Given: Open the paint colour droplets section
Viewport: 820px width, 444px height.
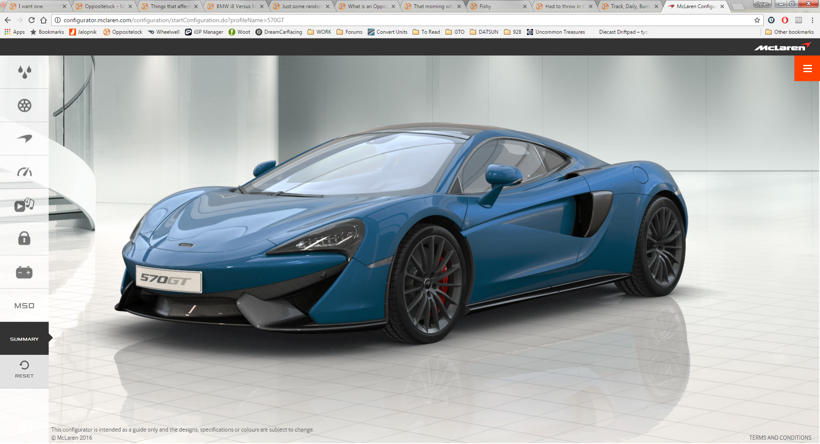Looking at the screenshot, I should 24,72.
